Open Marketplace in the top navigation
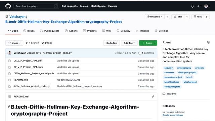This screenshot has height=121, width=215. click(x=98, y=6)
